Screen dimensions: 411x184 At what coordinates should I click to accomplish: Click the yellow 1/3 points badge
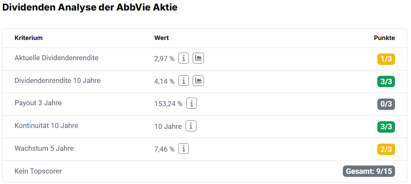pos(386,59)
